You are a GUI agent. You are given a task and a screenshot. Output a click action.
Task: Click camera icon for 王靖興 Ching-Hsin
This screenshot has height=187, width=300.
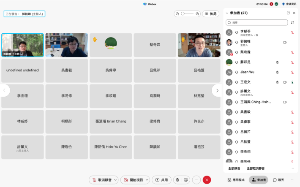pos(285,102)
